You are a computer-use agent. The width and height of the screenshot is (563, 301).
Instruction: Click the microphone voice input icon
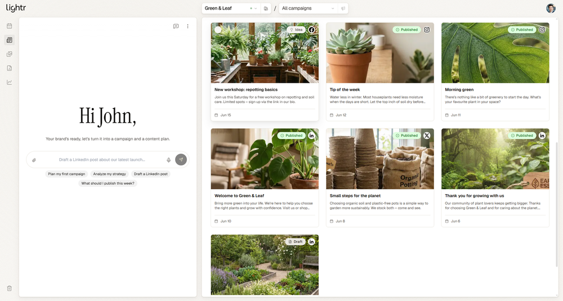pos(168,160)
